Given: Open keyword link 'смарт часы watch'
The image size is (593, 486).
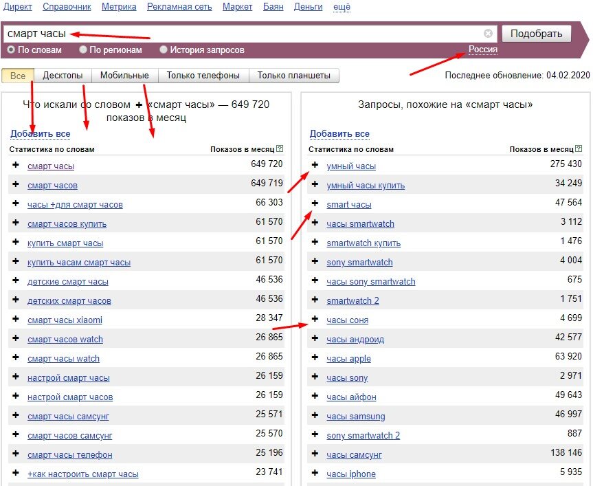Looking at the screenshot, I should coord(63,359).
